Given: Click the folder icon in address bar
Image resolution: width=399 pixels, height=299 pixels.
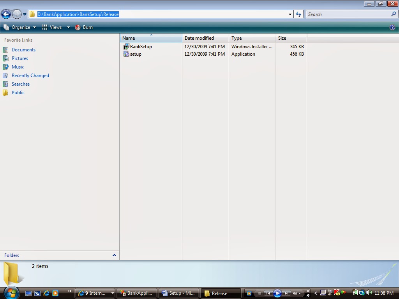Looking at the screenshot, I should (x=32, y=14).
